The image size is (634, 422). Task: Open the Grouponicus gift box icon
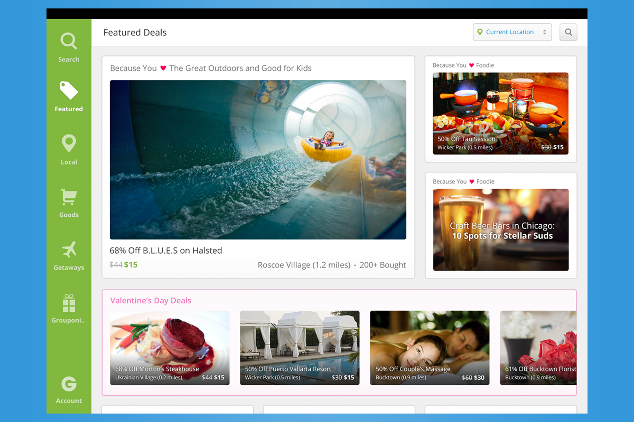(69, 303)
